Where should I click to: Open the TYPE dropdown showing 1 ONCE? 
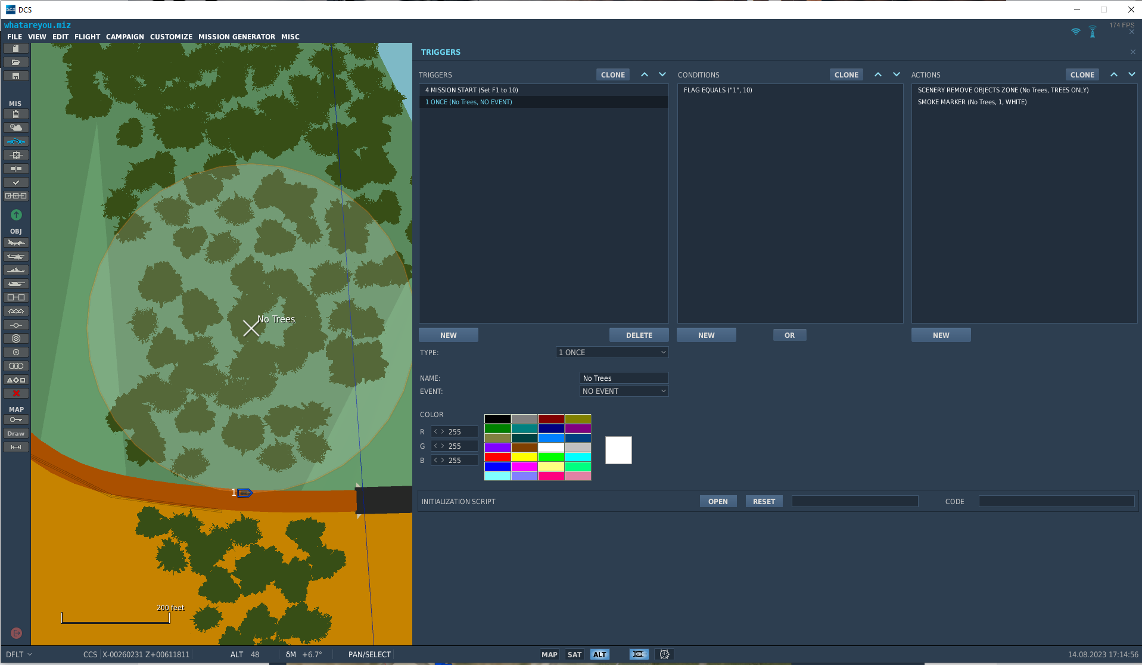point(612,352)
